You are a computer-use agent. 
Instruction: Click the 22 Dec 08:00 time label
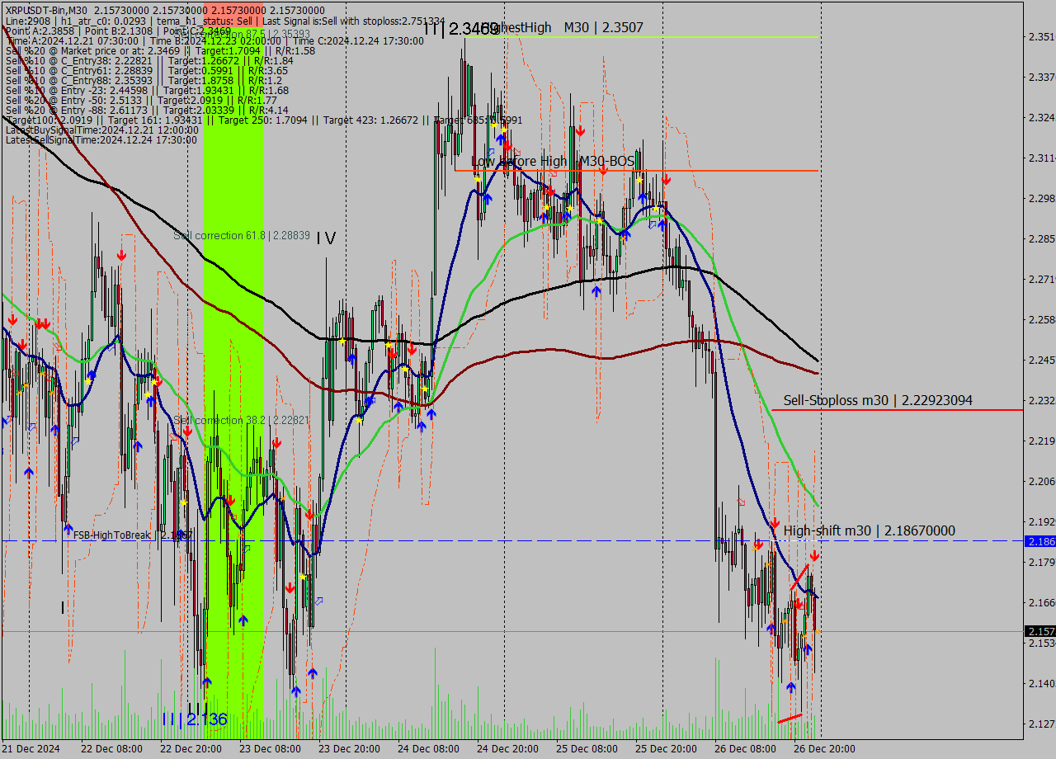tap(112, 749)
